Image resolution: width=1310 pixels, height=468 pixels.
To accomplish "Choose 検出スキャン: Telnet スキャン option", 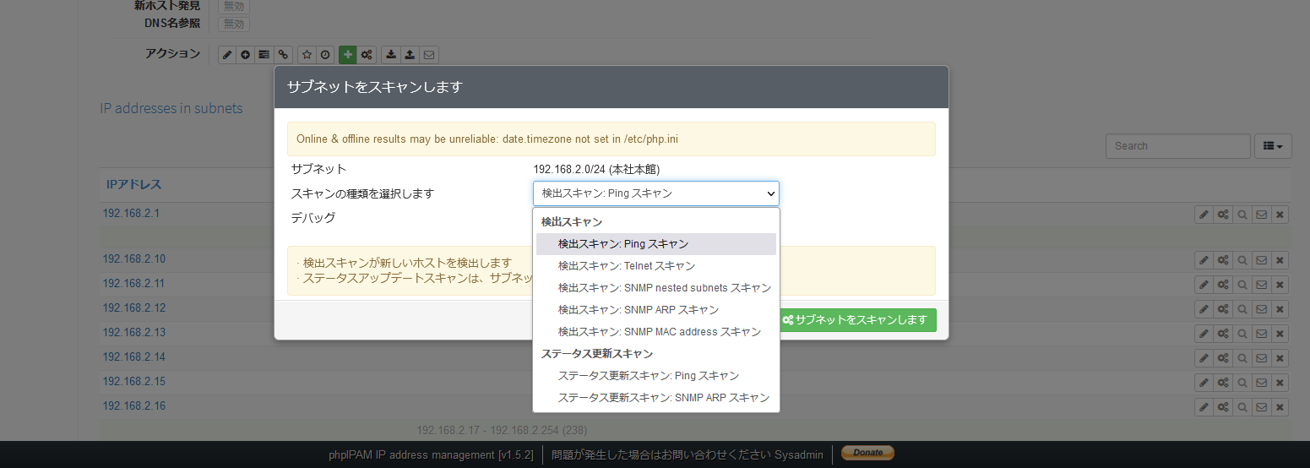I will point(626,266).
